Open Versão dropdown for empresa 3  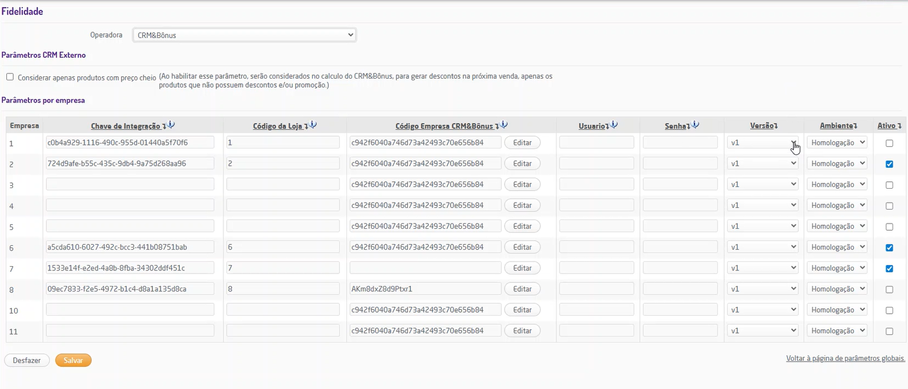click(762, 185)
